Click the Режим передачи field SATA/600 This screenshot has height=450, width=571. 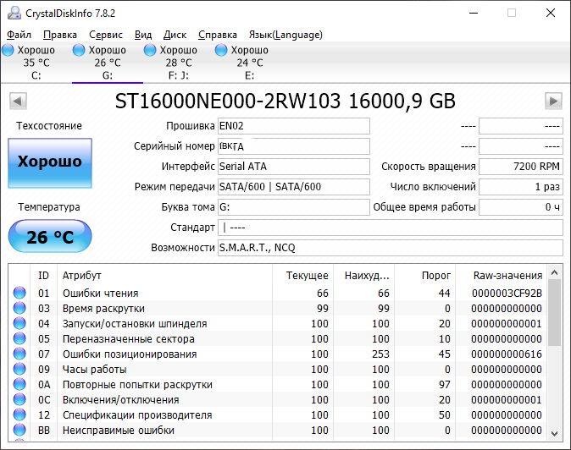click(294, 187)
